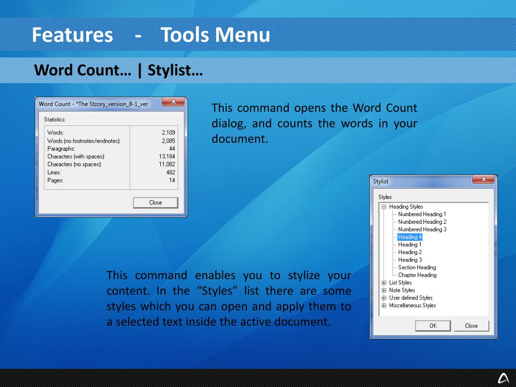The height and width of the screenshot is (387, 516).
Task: Select Heading 3 style in Stylist
Action: coord(410,260)
